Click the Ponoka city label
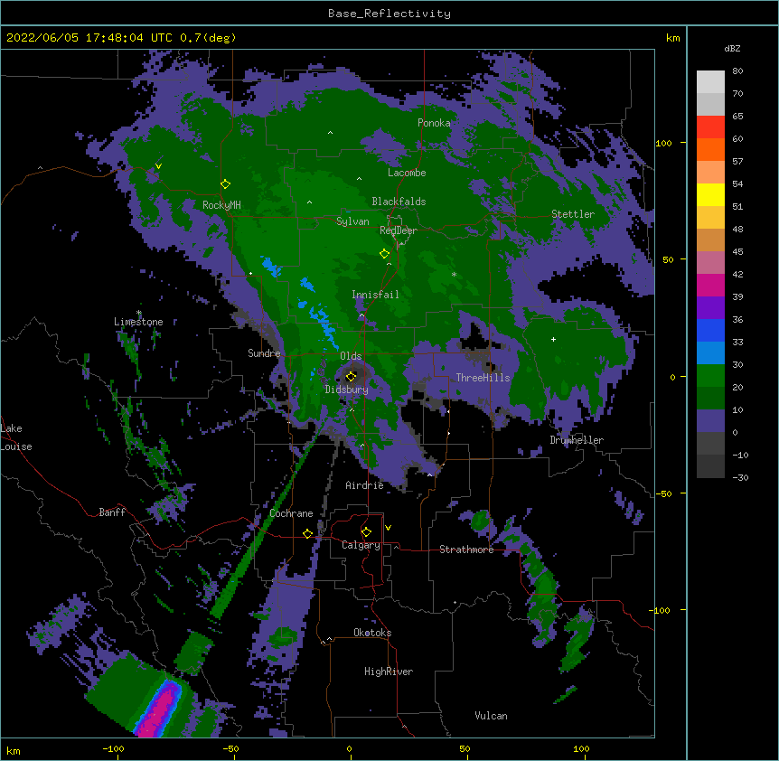Screen dimensions: 779x761 [x=434, y=123]
